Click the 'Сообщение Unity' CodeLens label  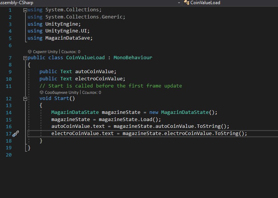[62, 92]
